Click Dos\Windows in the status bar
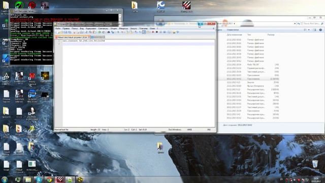325x183 pixels. (175, 130)
